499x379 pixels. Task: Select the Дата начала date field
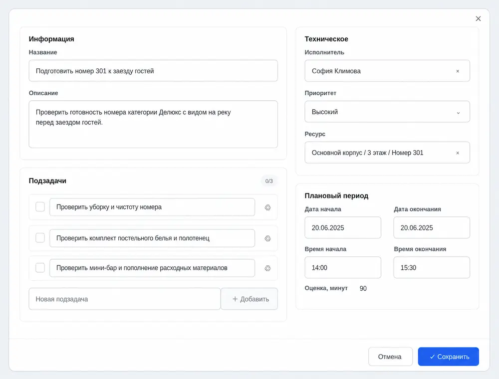(343, 228)
